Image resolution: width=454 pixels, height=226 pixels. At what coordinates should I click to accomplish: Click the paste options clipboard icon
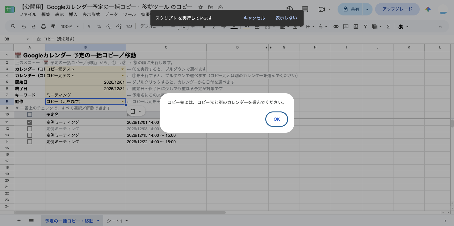(x=133, y=111)
